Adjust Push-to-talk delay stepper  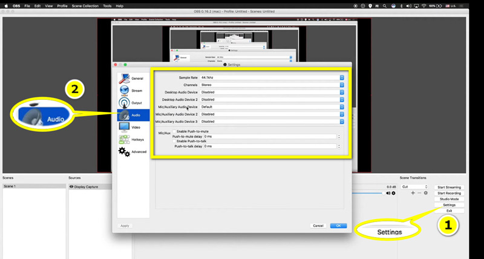[339, 146]
